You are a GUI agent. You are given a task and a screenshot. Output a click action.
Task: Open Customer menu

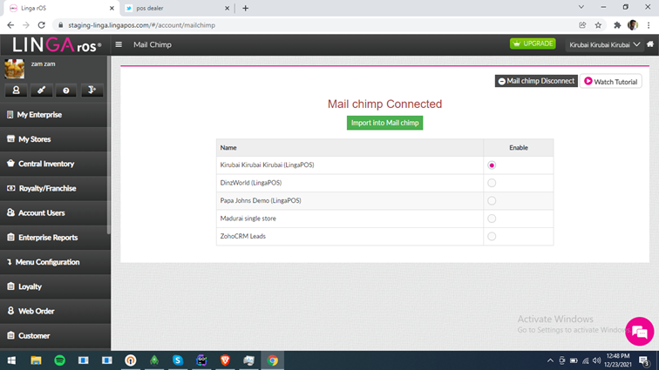(x=55, y=335)
